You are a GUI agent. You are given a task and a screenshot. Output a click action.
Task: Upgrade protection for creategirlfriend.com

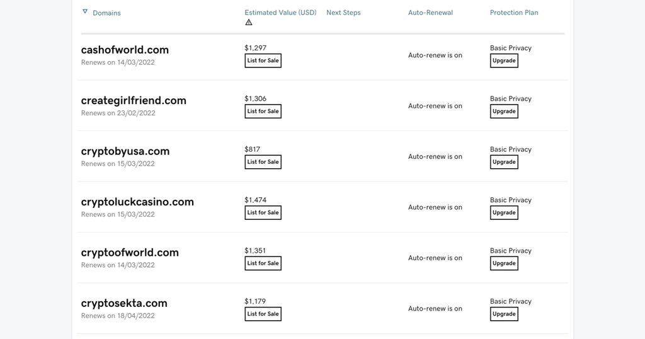(x=504, y=111)
